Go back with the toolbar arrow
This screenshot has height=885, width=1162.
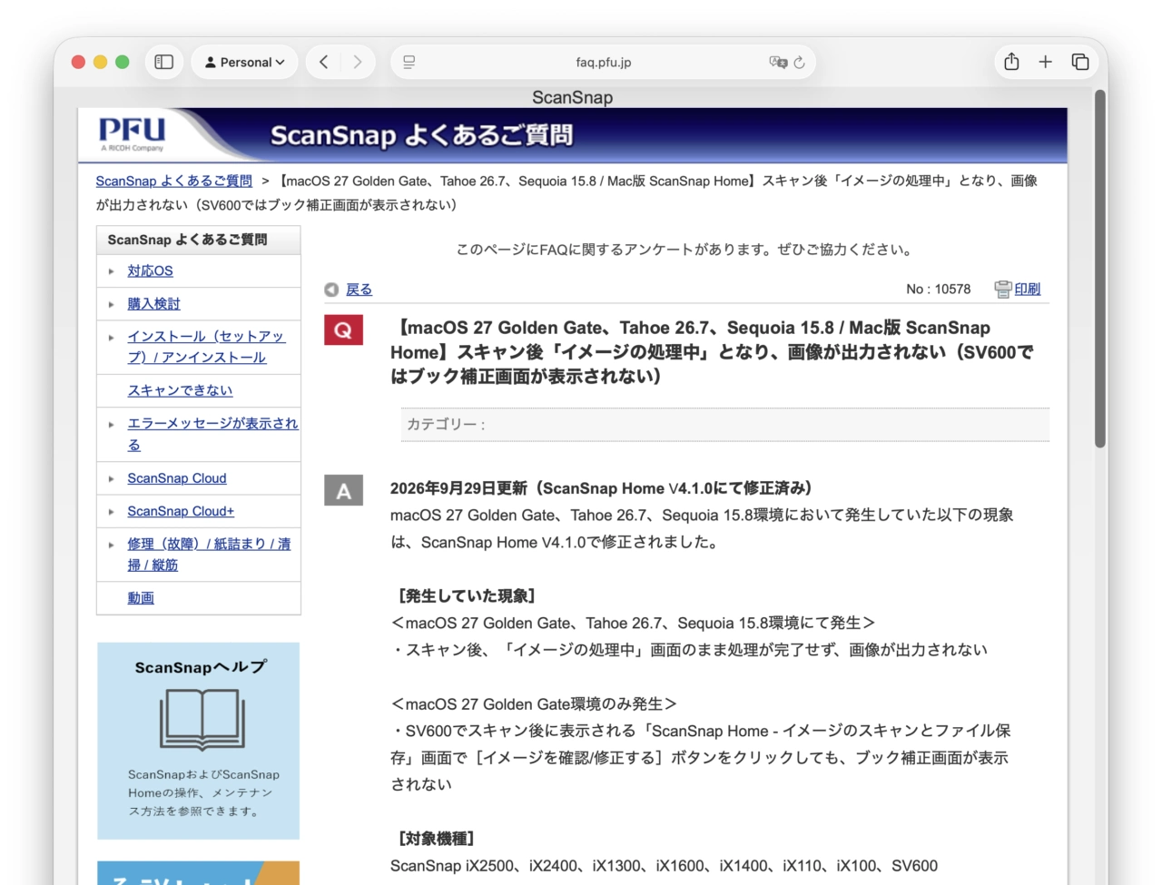point(323,62)
